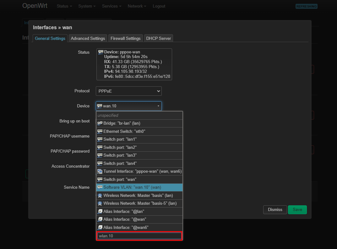Open the Firewall Settings tab
This screenshot has height=249, width=337.
[125, 38]
